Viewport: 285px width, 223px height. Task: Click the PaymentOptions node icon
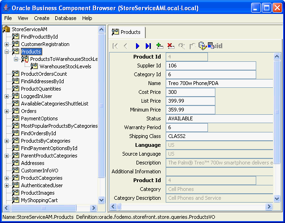click(15, 118)
